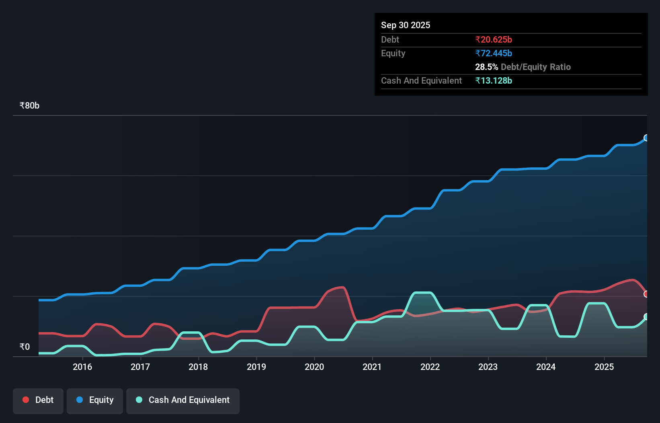This screenshot has width=660, height=423.
Task: Toggle the Cash And Equivalent legend button
Action: tap(183, 401)
